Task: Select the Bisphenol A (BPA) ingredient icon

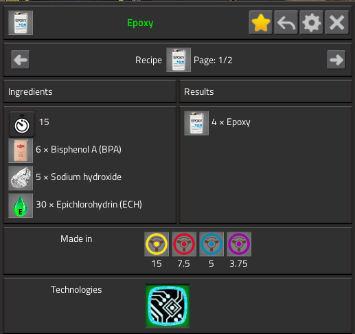Action: click(21, 151)
